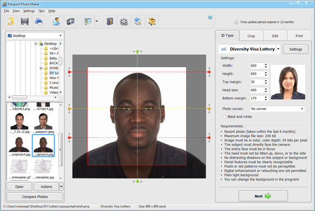315x211 pixels.
Task: Click the Actions button
Action: (x=46, y=187)
